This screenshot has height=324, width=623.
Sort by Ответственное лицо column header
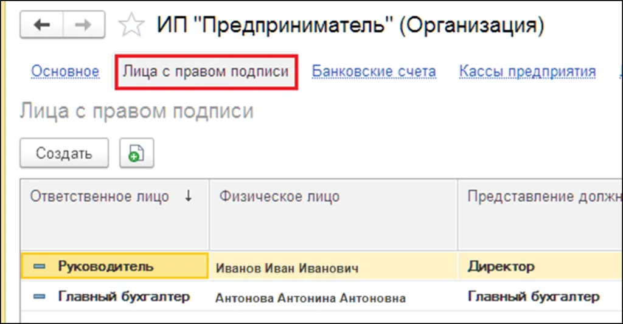100,197
